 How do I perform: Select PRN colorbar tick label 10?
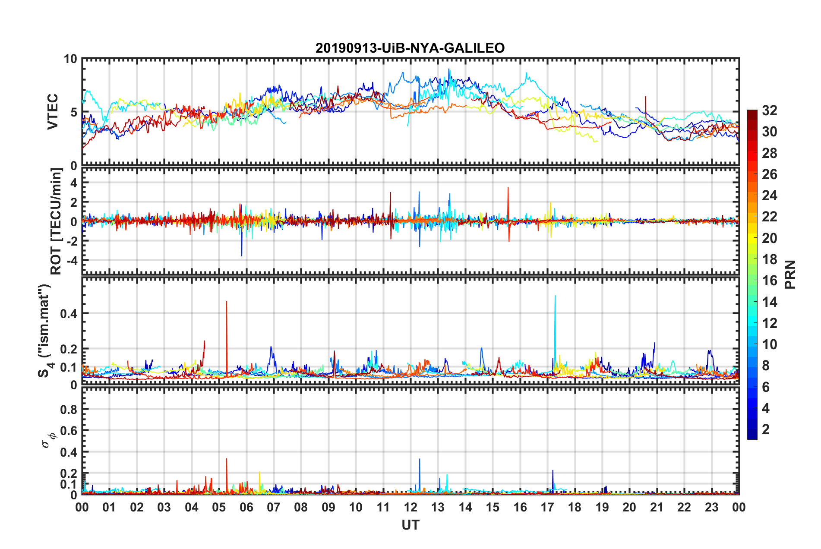click(x=770, y=344)
